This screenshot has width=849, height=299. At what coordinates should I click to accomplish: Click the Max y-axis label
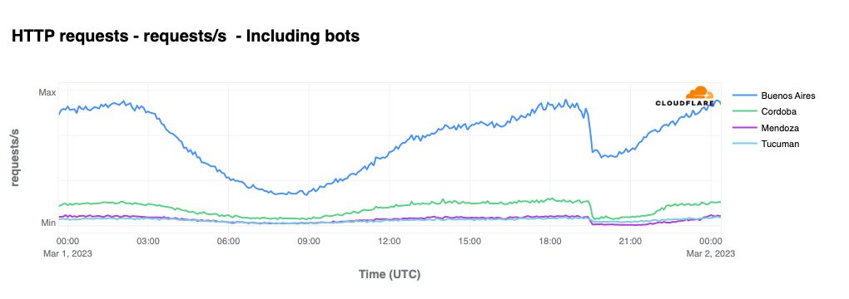(47, 93)
